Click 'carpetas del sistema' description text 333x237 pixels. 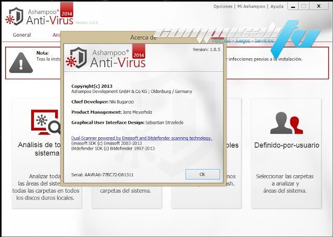[x=125, y=191]
